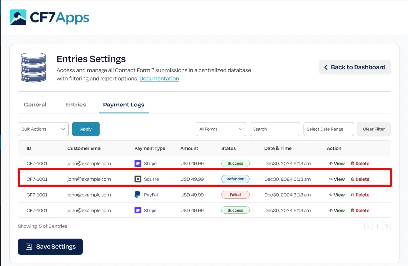Click the database stack icon beside Entries Settings
Image resolution: width=408 pixels, height=266 pixels.
pos(33,67)
